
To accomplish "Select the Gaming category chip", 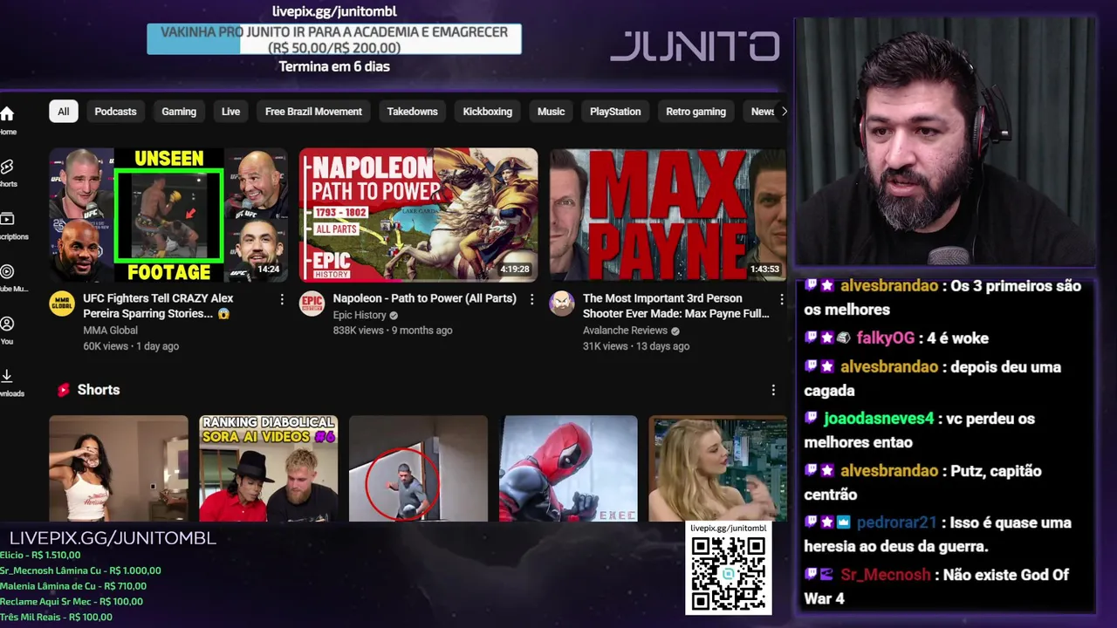I will pos(179,112).
